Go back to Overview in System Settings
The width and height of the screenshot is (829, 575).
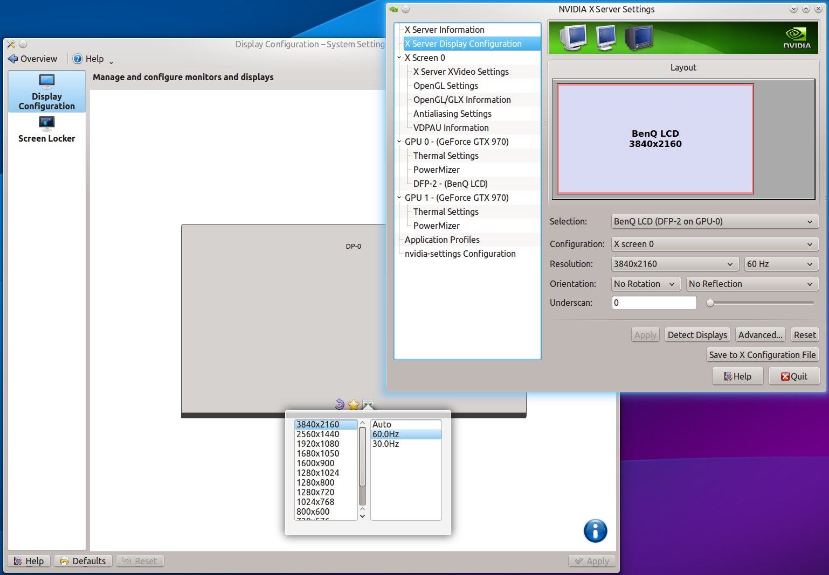click(x=32, y=59)
